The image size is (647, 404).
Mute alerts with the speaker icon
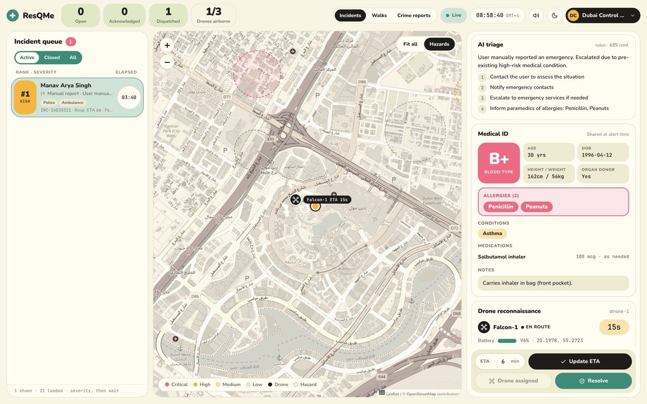pyautogui.click(x=536, y=15)
